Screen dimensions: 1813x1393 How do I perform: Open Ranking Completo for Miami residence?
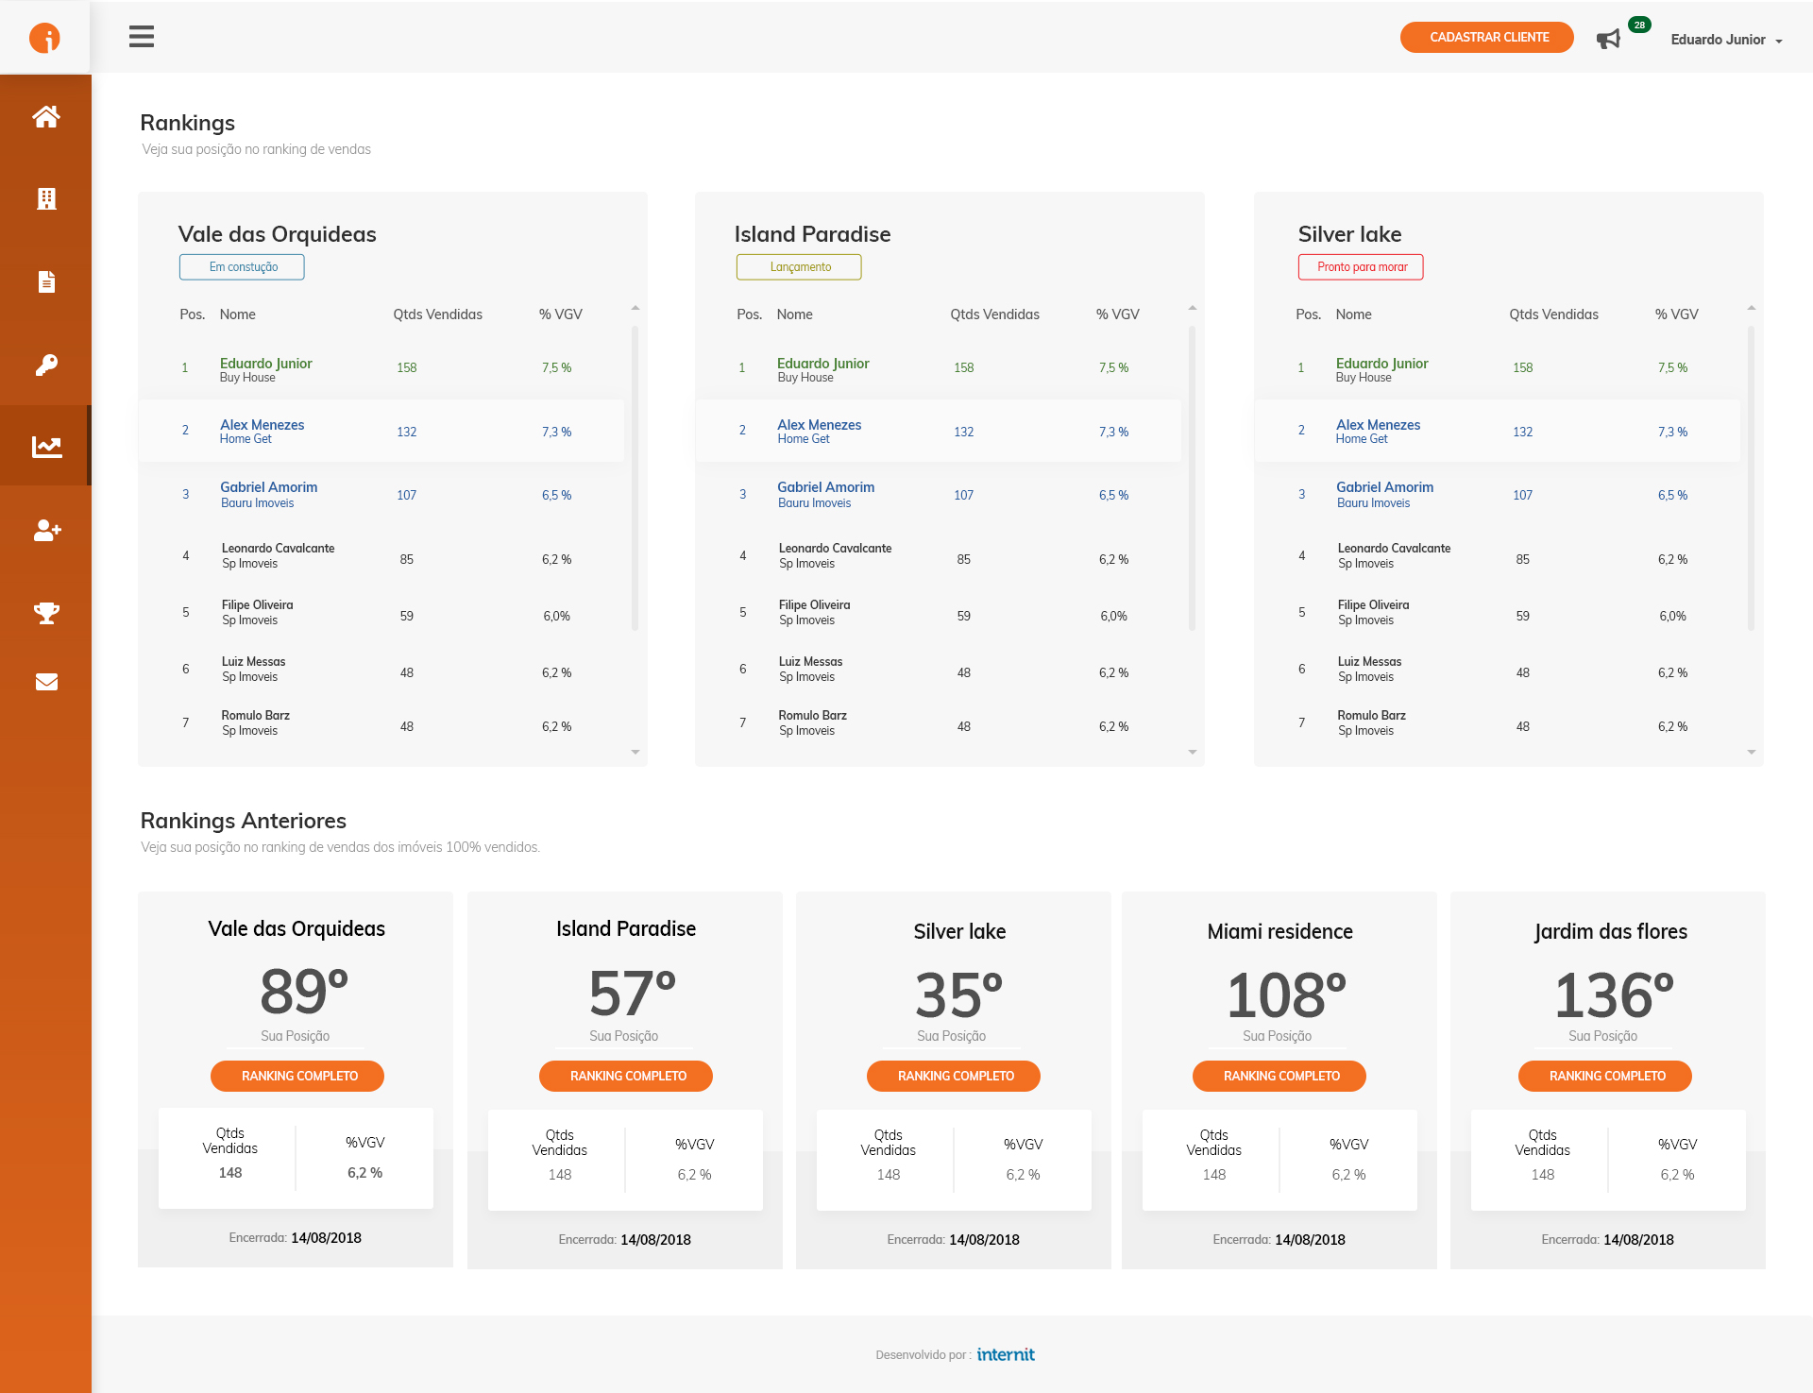pyautogui.click(x=1280, y=1076)
